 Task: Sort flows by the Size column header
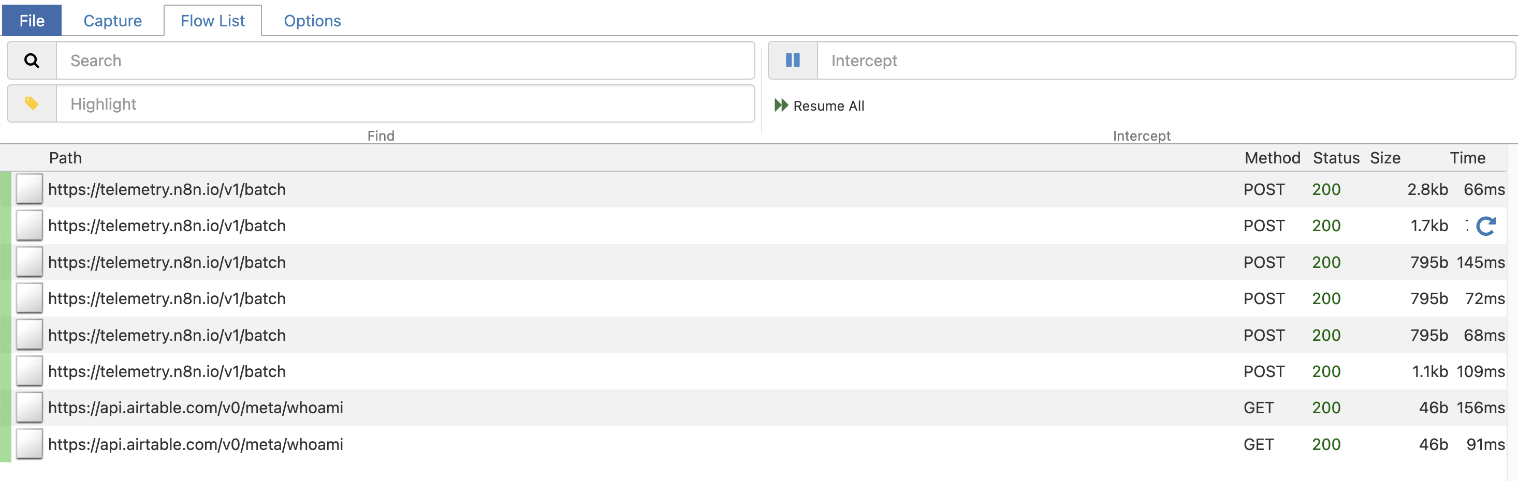[x=1385, y=158]
